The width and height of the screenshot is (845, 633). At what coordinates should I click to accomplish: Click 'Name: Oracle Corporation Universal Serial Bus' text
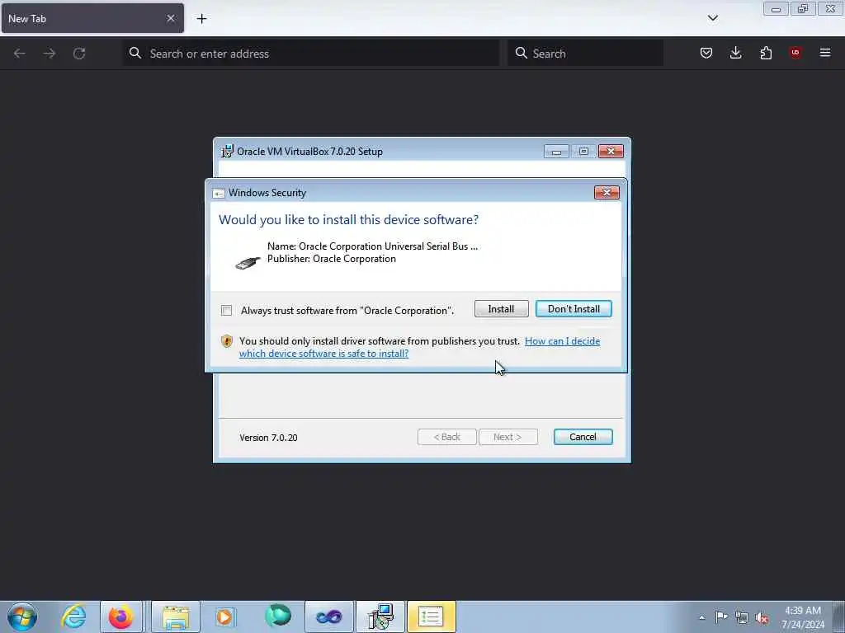(x=372, y=246)
